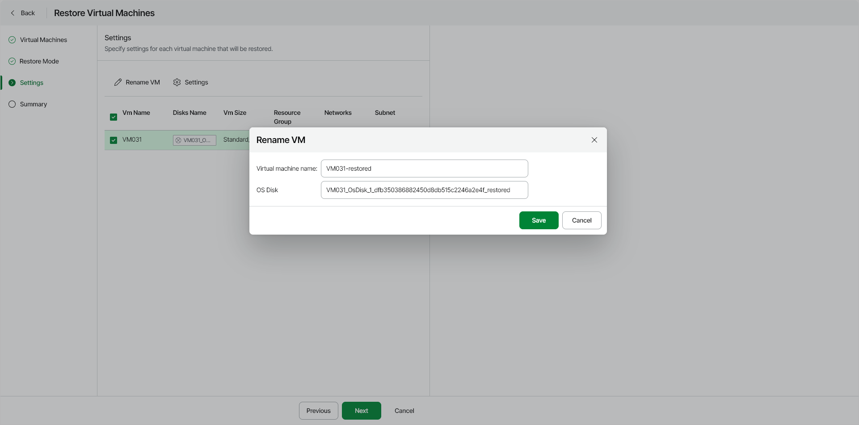Image resolution: width=859 pixels, height=425 pixels.
Task: Click the Virtual machine name input field
Action: tap(424, 168)
